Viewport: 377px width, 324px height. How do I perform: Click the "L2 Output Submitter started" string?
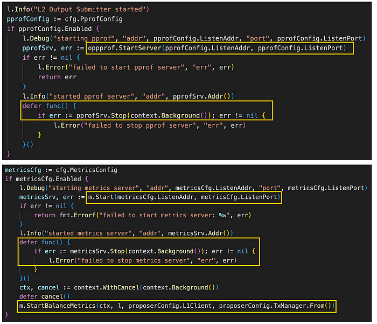[89, 9]
